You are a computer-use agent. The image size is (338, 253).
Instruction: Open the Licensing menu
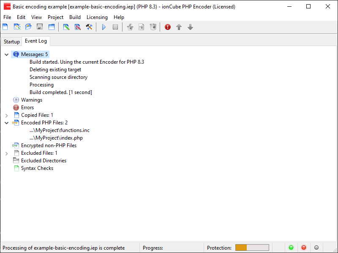coord(97,17)
